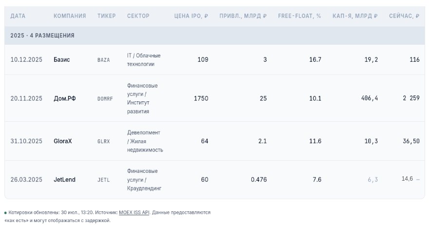
Task: Click Дом.РФ capitalization 406,4
Action: (370, 98)
